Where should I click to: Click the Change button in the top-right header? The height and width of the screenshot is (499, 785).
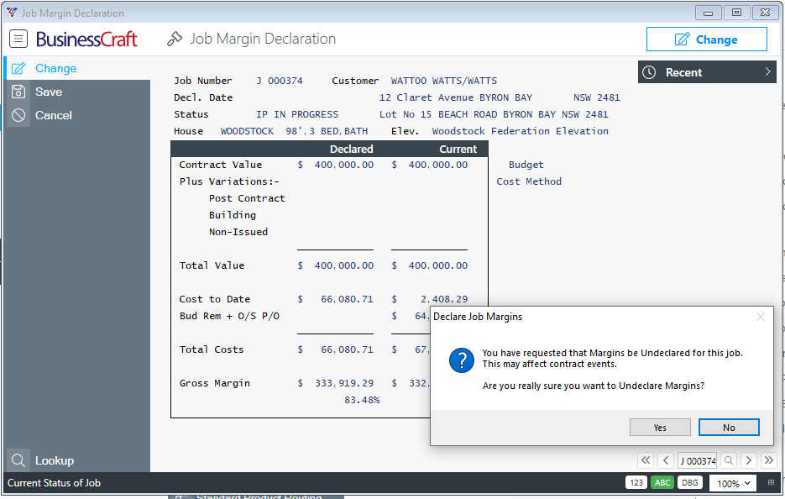(x=706, y=39)
